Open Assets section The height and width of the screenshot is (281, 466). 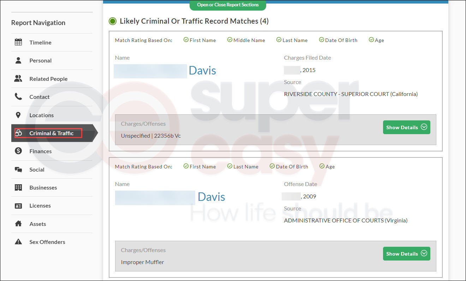coord(52,224)
